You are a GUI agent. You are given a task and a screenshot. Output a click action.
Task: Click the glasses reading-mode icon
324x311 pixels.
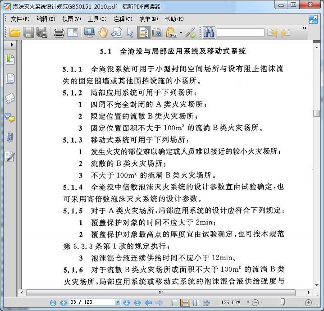[x=117, y=32]
